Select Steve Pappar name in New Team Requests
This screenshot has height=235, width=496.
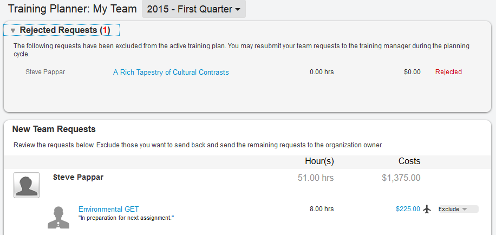(x=78, y=177)
